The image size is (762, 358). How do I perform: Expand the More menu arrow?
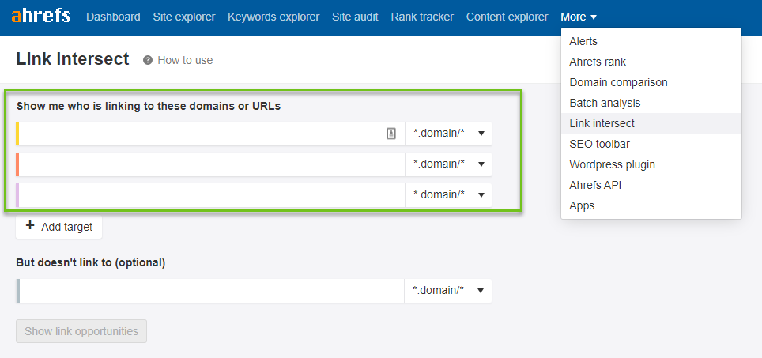tap(594, 17)
